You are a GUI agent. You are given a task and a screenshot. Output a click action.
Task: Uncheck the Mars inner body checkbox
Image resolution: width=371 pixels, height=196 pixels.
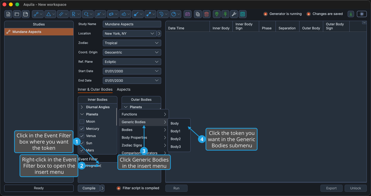[82, 150]
